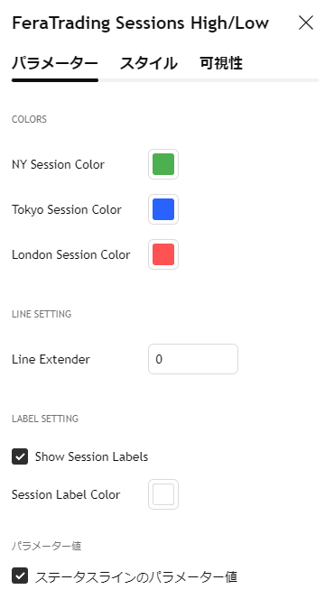Screen dimensions: 334x608
Task: Close the FeraTrading Sessions settings dialog
Action: (306, 23)
